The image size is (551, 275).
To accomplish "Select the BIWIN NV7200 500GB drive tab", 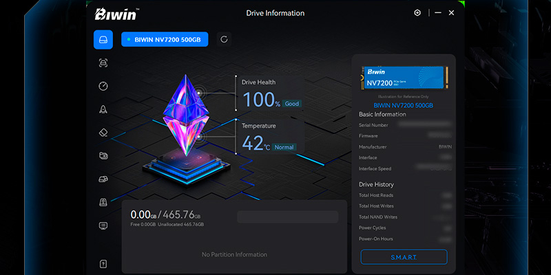I will [165, 40].
